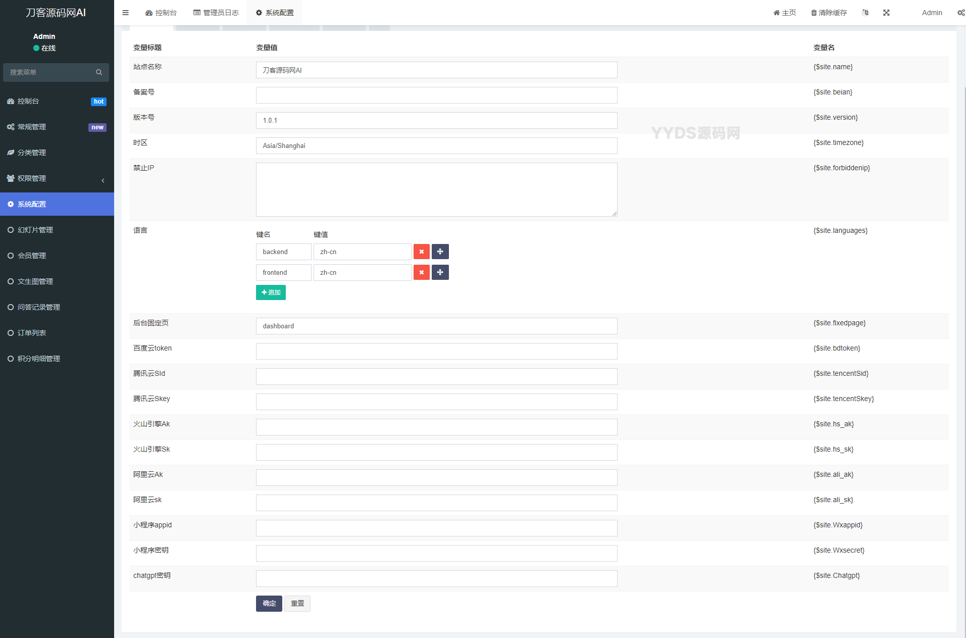Click the 追加 button to add a language
Screen dimensions: 966x638
271,292
